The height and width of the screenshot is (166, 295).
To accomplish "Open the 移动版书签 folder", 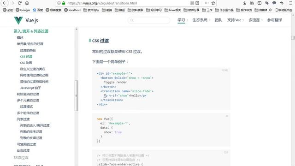I will click(284, 10).
